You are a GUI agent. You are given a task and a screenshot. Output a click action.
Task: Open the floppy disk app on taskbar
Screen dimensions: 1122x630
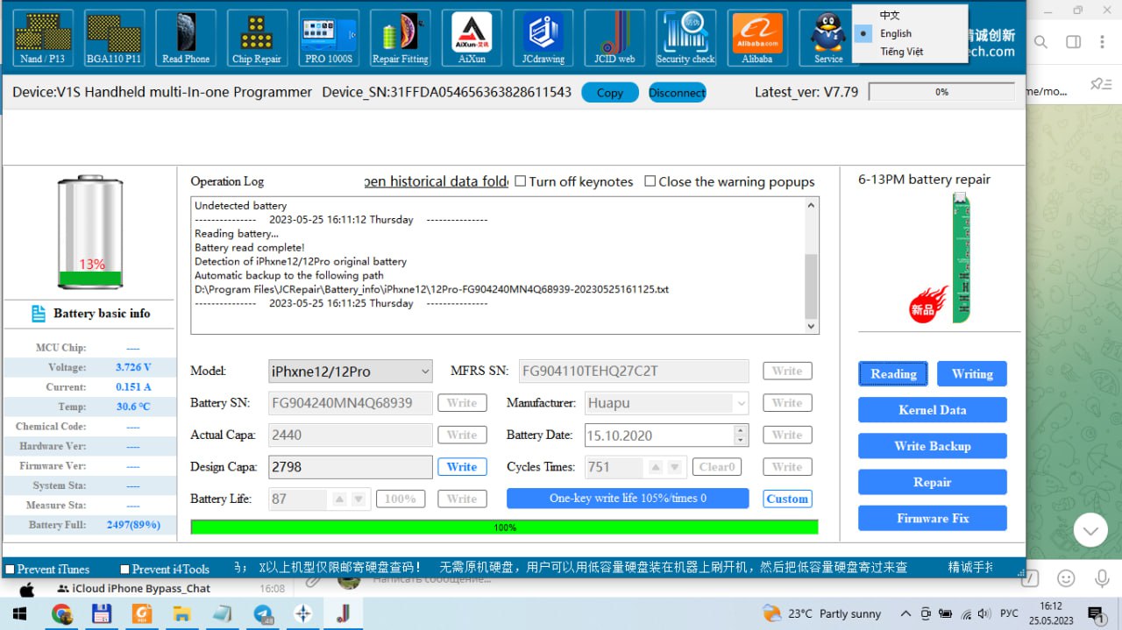(102, 613)
